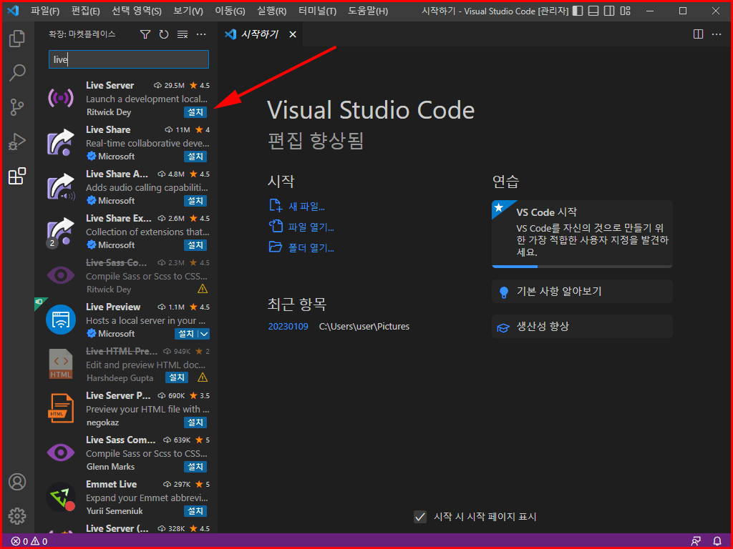The image size is (733, 549).
Task: Select Emmet Live extension icon
Action: (61, 498)
